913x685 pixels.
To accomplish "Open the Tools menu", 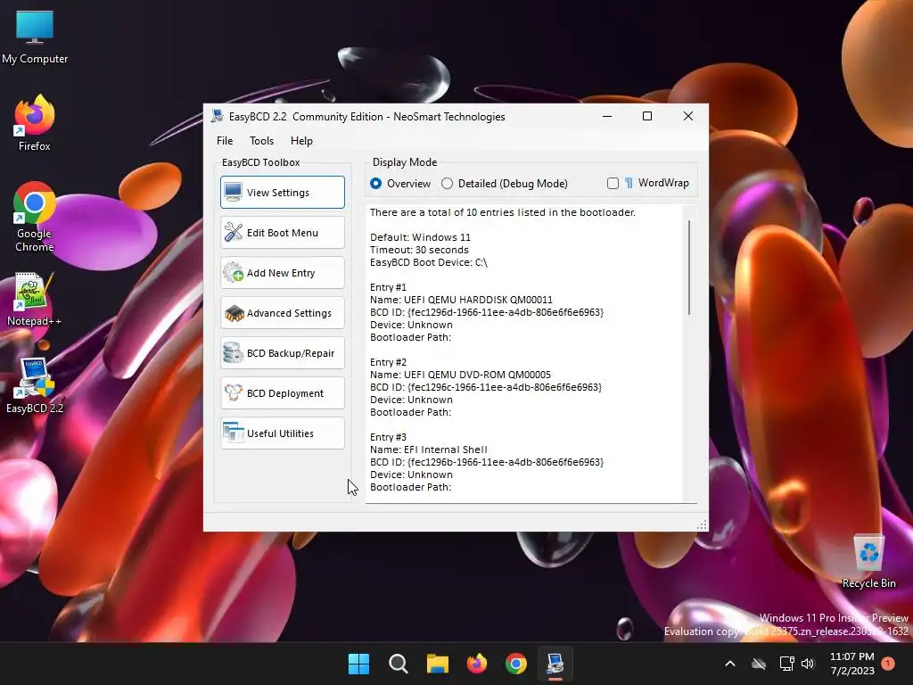I will tap(261, 140).
